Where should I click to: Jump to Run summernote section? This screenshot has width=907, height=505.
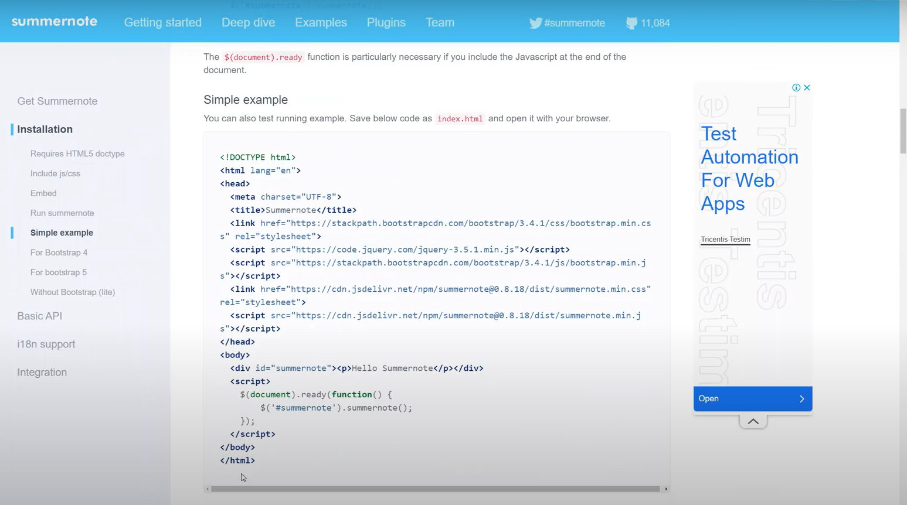click(62, 213)
